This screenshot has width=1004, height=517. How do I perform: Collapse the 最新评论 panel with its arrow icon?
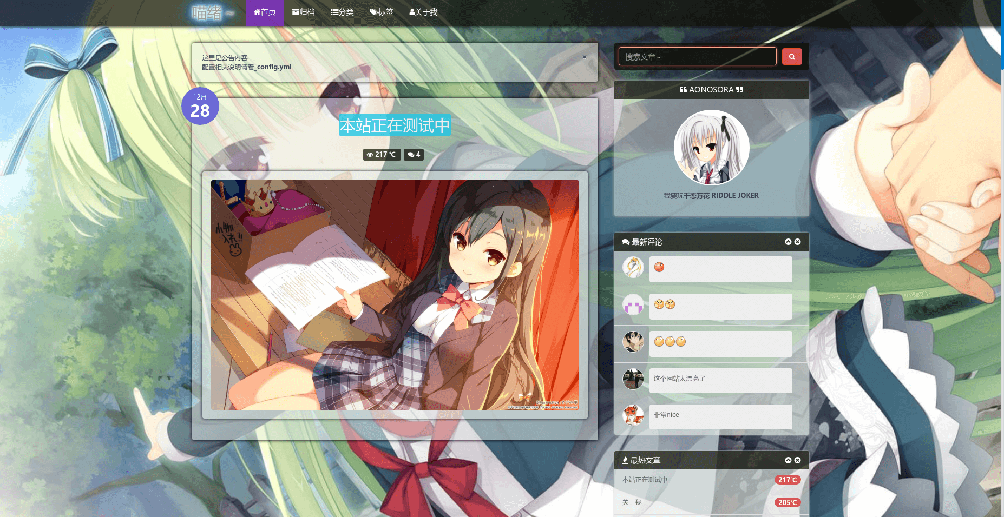point(788,242)
